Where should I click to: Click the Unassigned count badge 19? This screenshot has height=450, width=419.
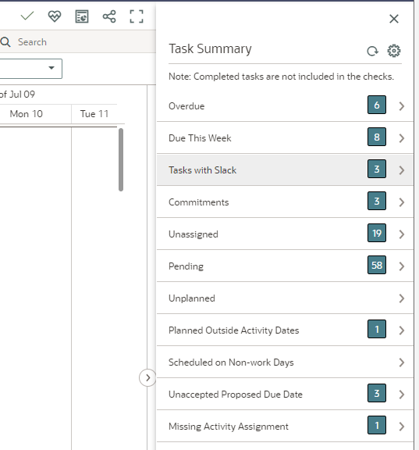click(x=377, y=233)
